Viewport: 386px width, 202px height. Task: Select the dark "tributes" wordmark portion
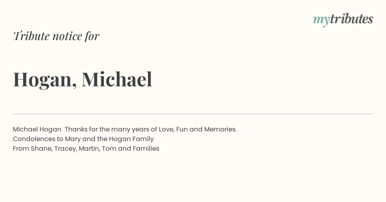[x=351, y=19]
